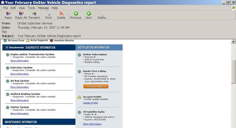Click the Action Suggested legend triangle icon

click(28, 41)
